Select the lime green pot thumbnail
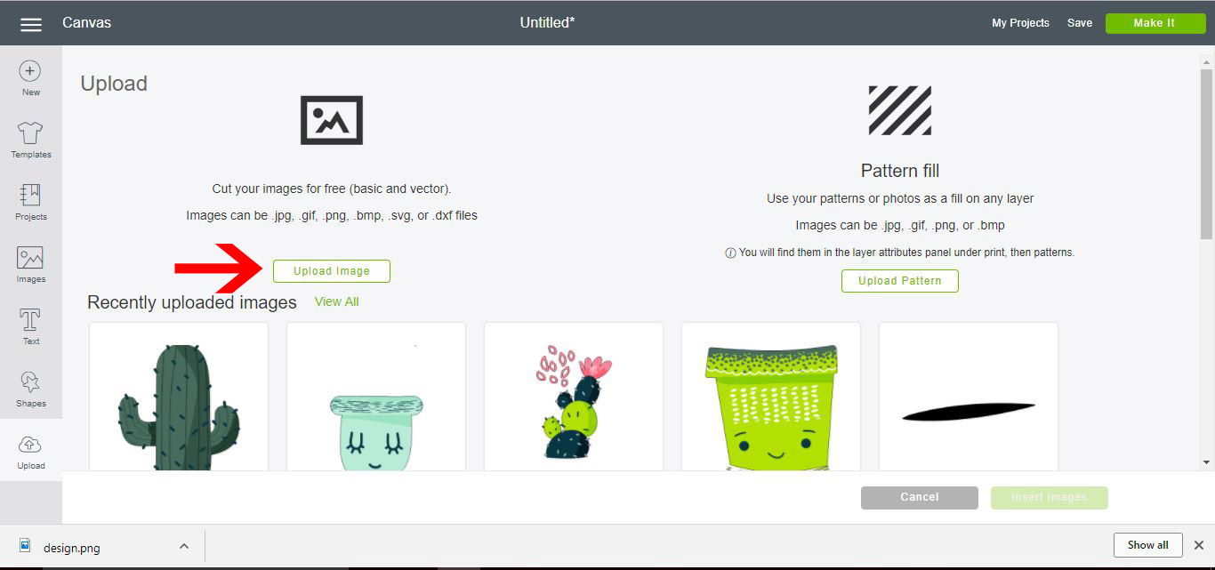The image size is (1215, 570). click(x=771, y=397)
